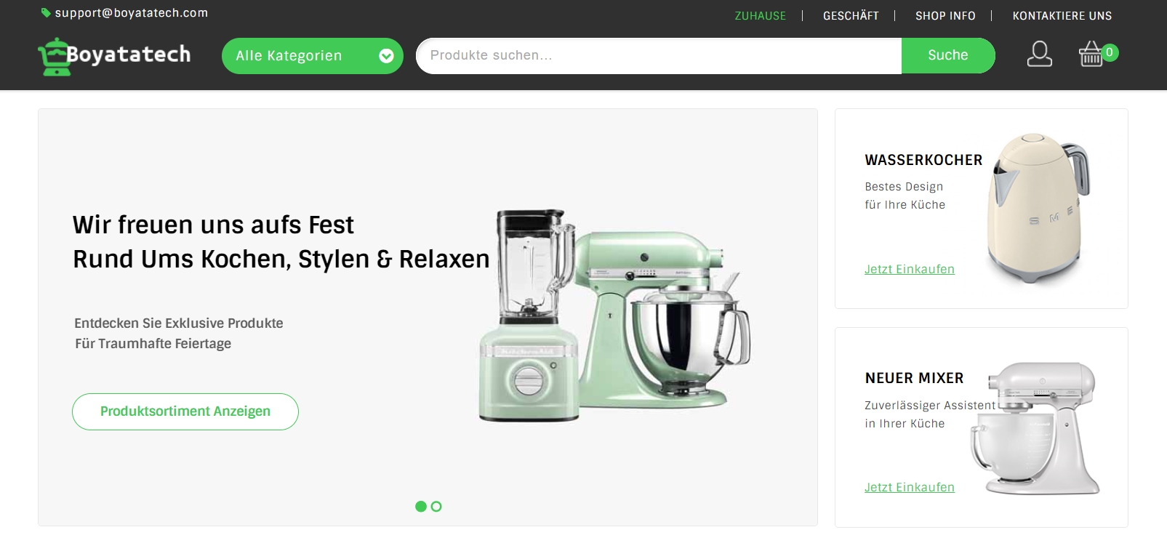Open Kontaktiere Uns in the top menu

click(x=1062, y=16)
